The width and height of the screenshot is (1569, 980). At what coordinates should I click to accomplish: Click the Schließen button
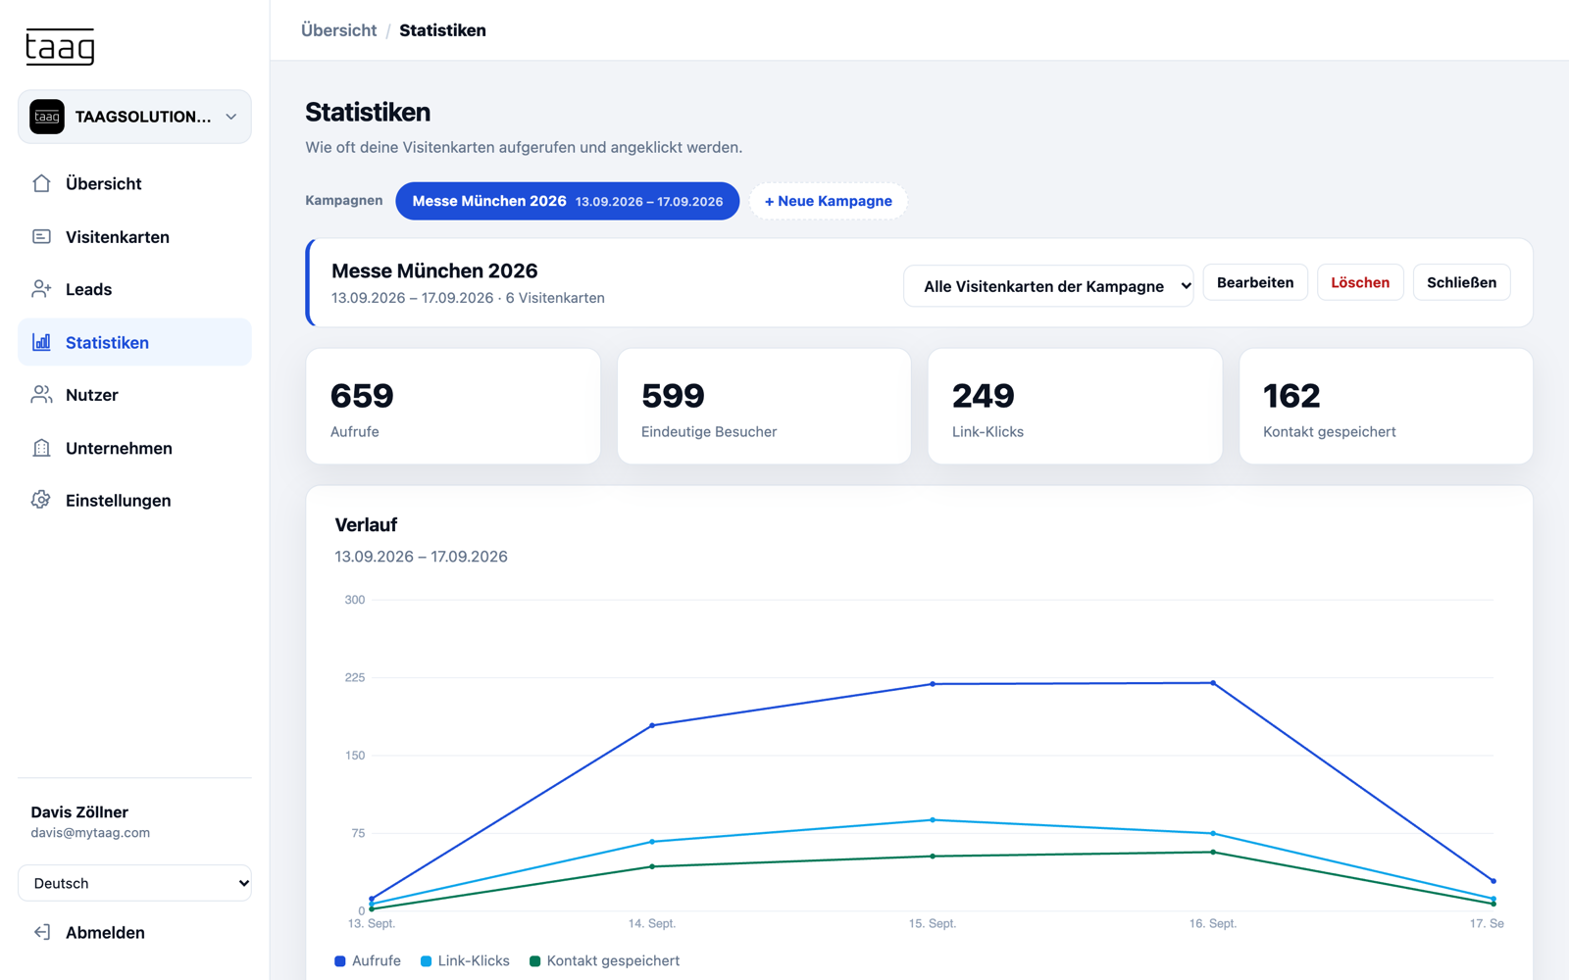1461,282
